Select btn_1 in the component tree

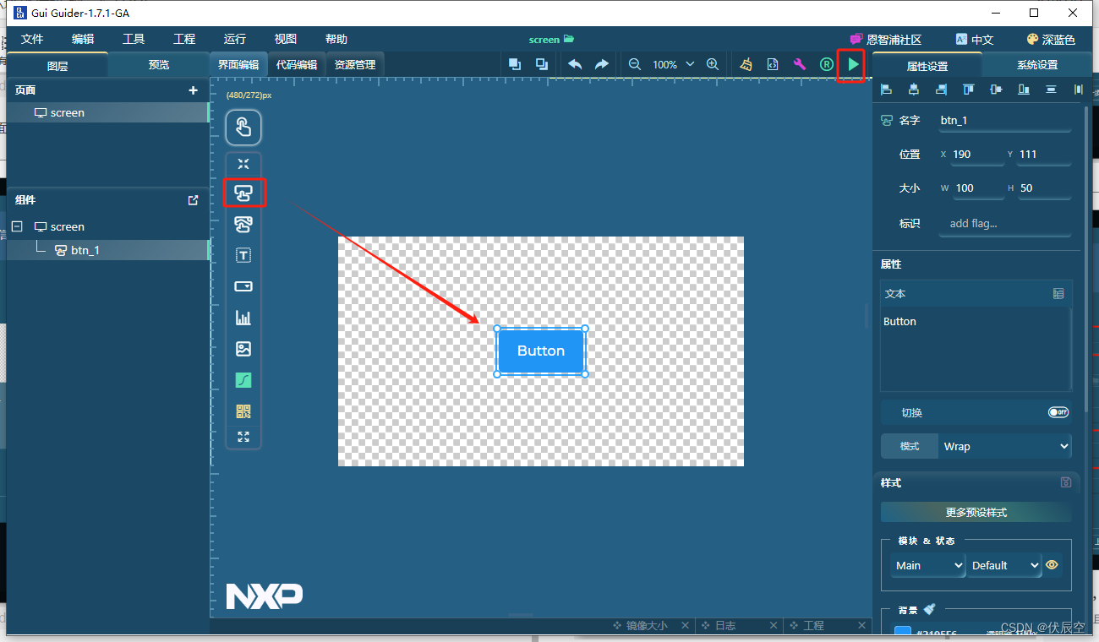tap(107, 250)
